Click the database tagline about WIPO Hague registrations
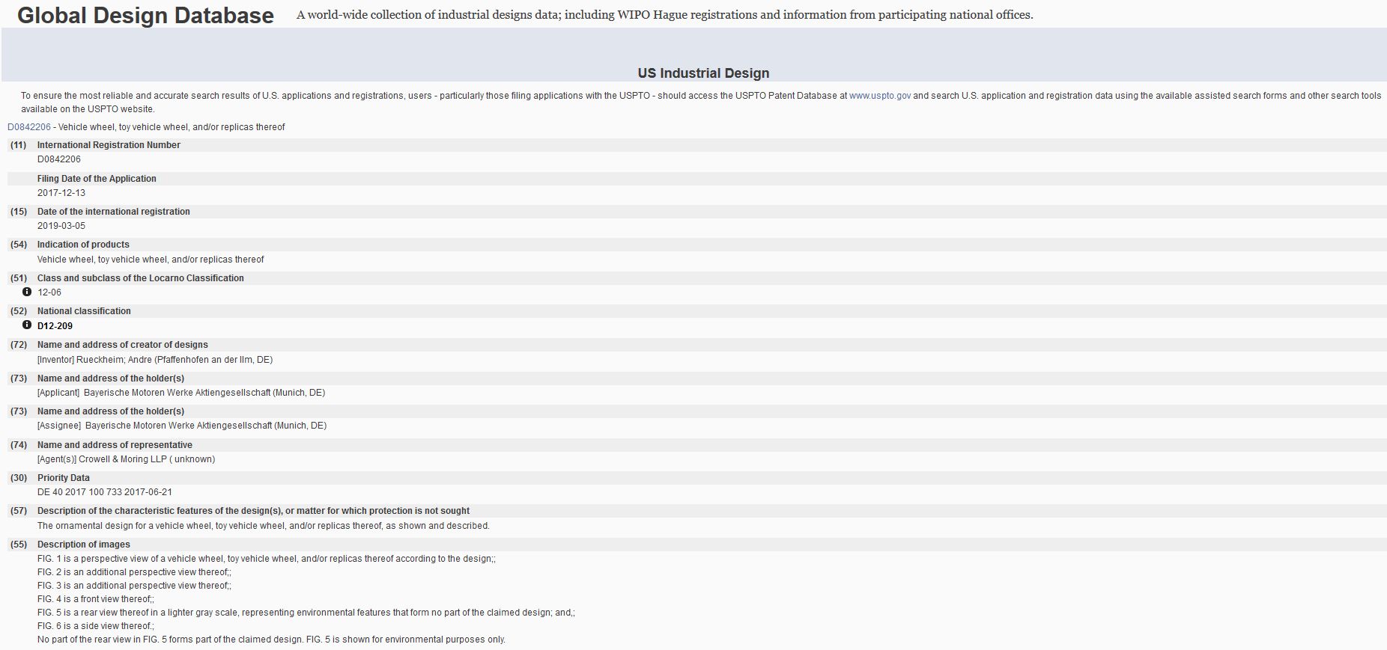1387x650 pixels. [x=665, y=15]
